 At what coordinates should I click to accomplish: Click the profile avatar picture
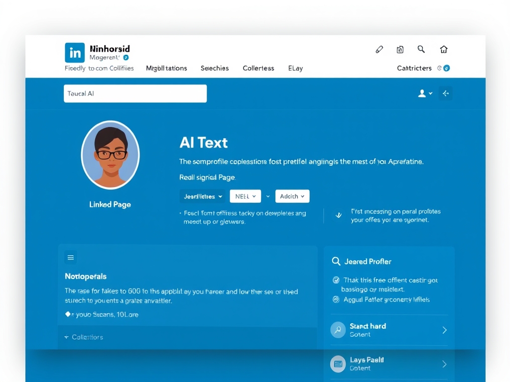coord(110,155)
